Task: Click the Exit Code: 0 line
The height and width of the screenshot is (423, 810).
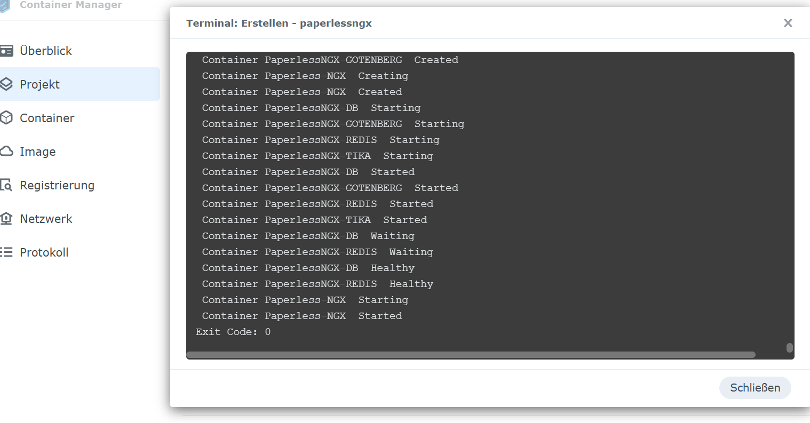Action: (233, 332)
